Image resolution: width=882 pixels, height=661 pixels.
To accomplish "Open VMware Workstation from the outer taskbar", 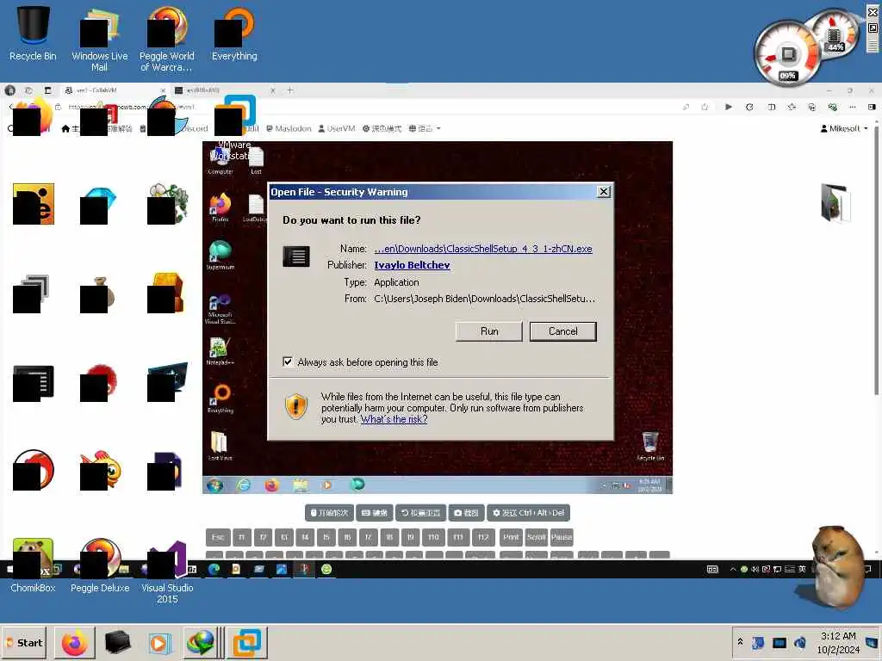I will coord(247,642).
